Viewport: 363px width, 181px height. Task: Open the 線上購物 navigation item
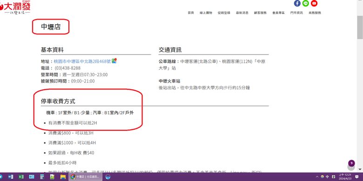pos(206,13)
